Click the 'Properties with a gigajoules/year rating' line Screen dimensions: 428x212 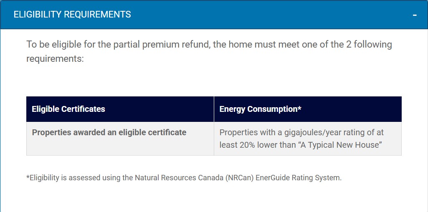301,133
